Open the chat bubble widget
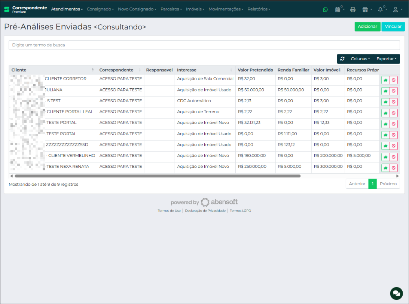This screenshot has height=304, width=409. [396, 293]
